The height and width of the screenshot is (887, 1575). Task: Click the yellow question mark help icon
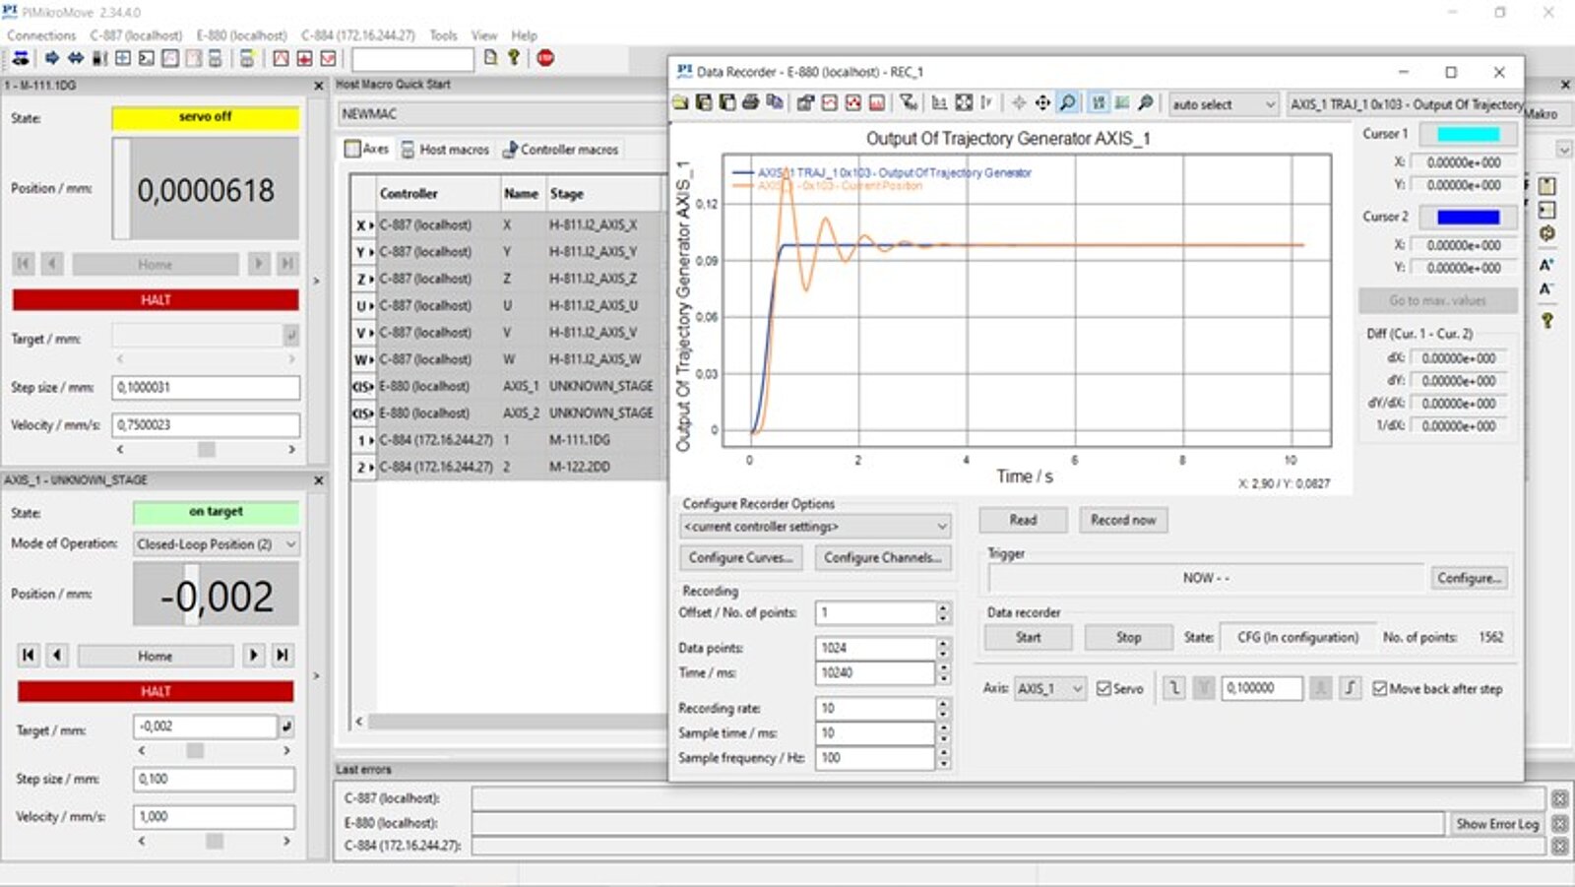(x=513, y=58)
